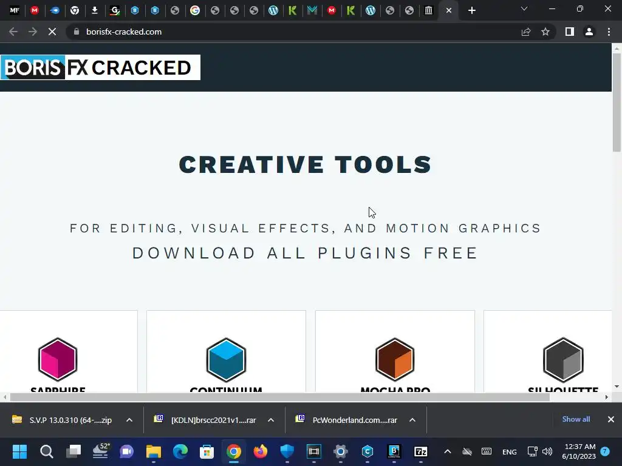
Task: Select the blue Continuum cube icon
Action: point(226,359)
